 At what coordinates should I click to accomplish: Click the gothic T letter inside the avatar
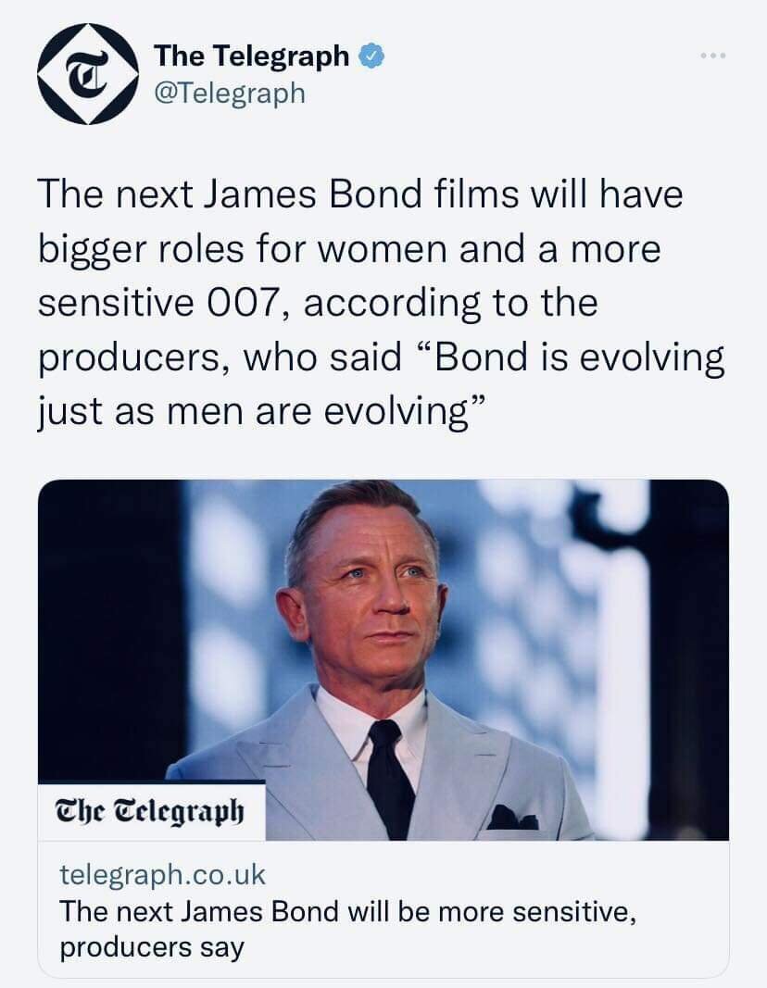tap(87, 73)
